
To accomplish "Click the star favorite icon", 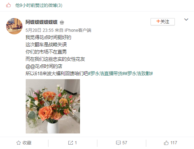I will (x=18, y=143).
